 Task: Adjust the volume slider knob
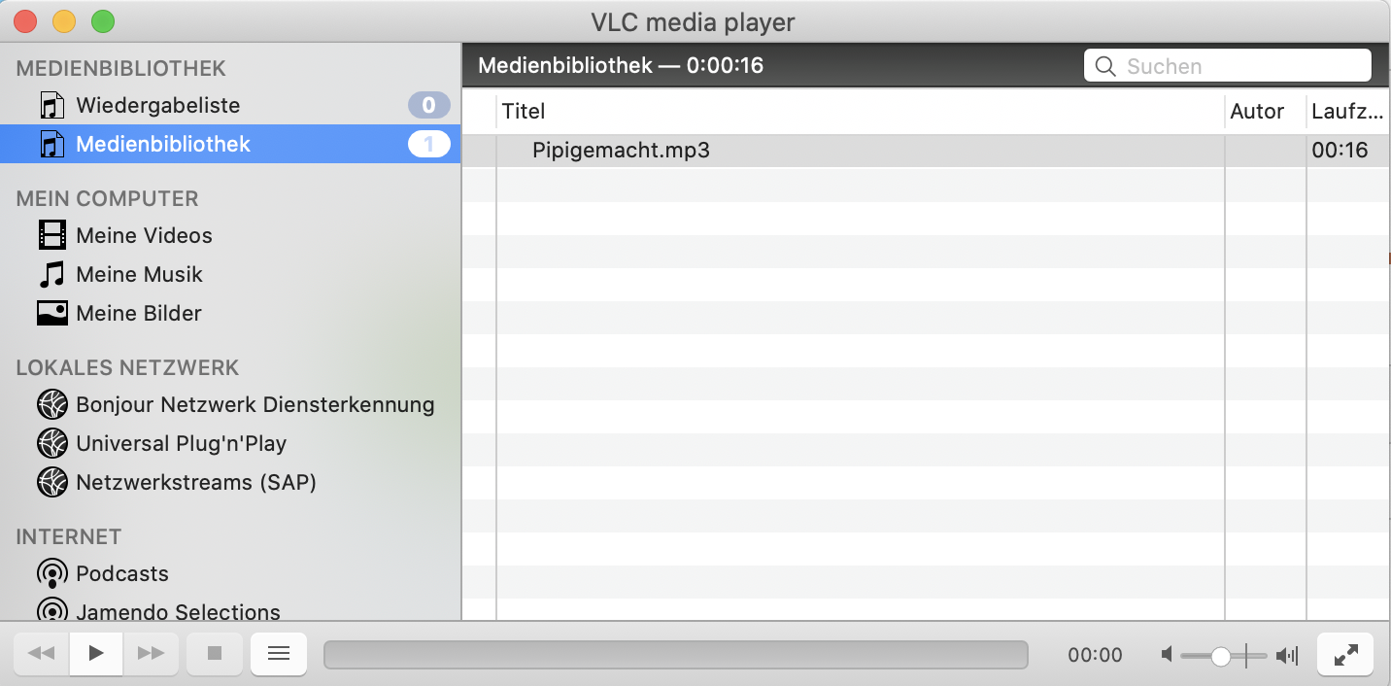1221,656
